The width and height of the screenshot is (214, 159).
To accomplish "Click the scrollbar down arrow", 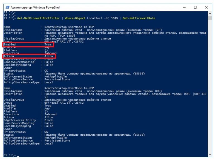I will [x=210, y=155].
